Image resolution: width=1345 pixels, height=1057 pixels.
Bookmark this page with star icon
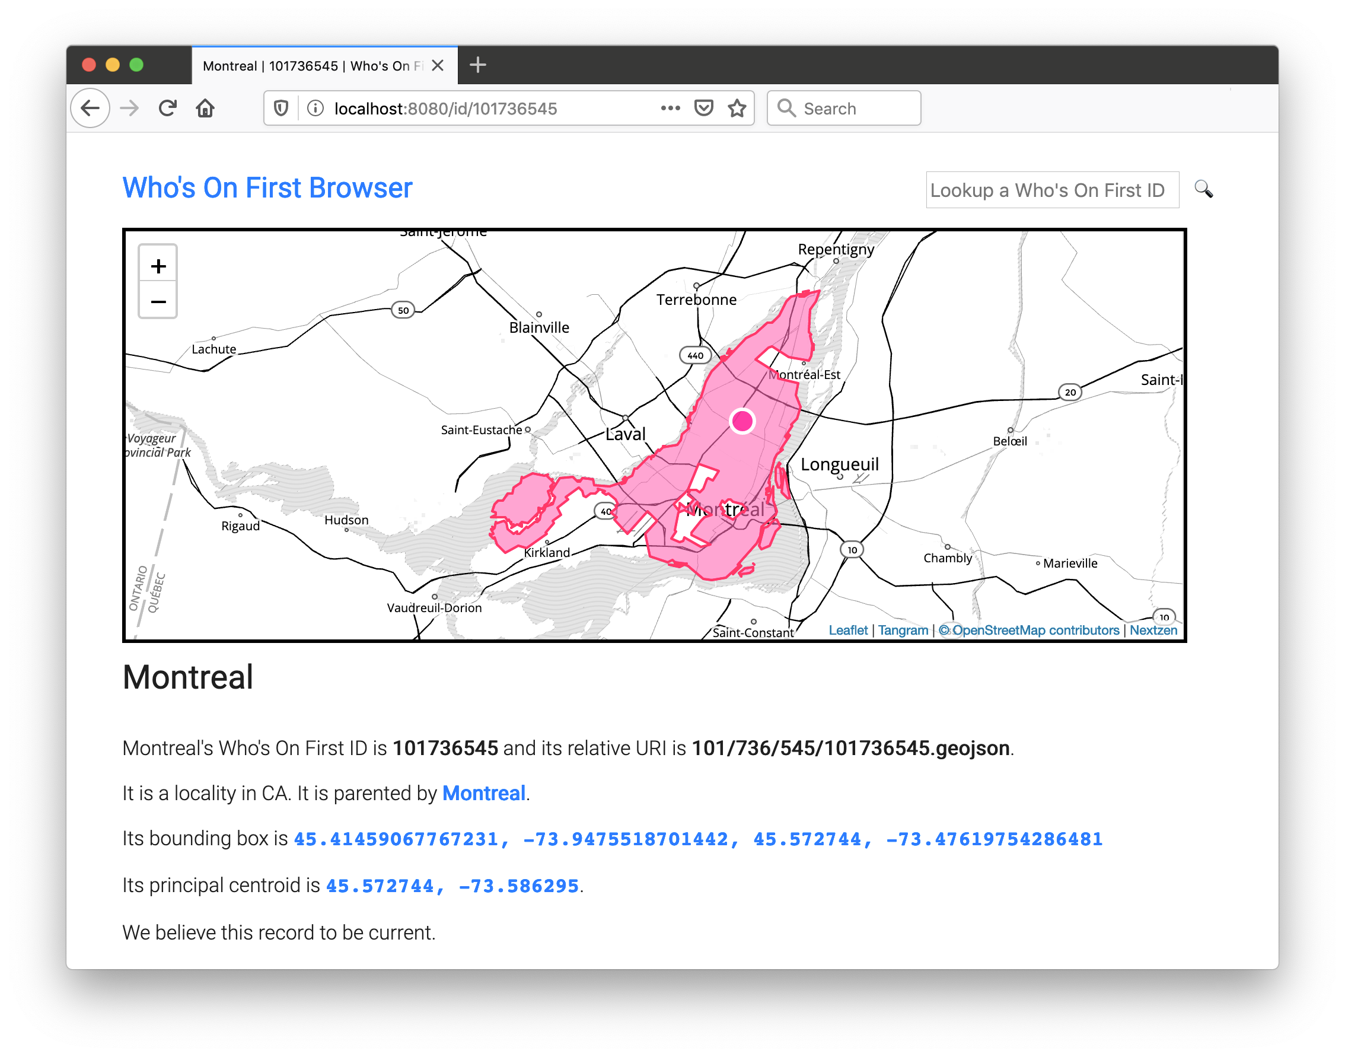(737, 109)
